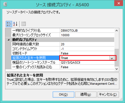Click the DBMOTOLIB library name field
The height and width of the screenshot is (103, 125).
click(87, 31)
